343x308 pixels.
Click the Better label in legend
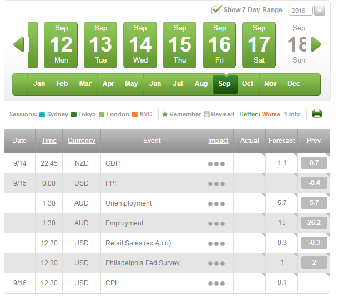(248, 114)
